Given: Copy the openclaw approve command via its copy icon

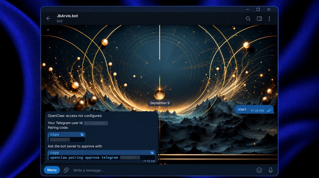Looking at the screenshot, I should [x=152, y=153].
